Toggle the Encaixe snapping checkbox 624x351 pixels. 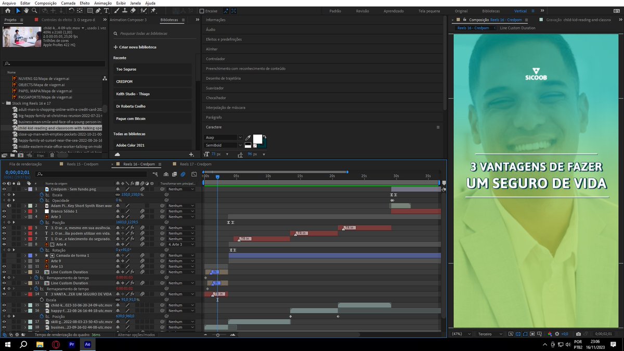(x=202, y=11)
